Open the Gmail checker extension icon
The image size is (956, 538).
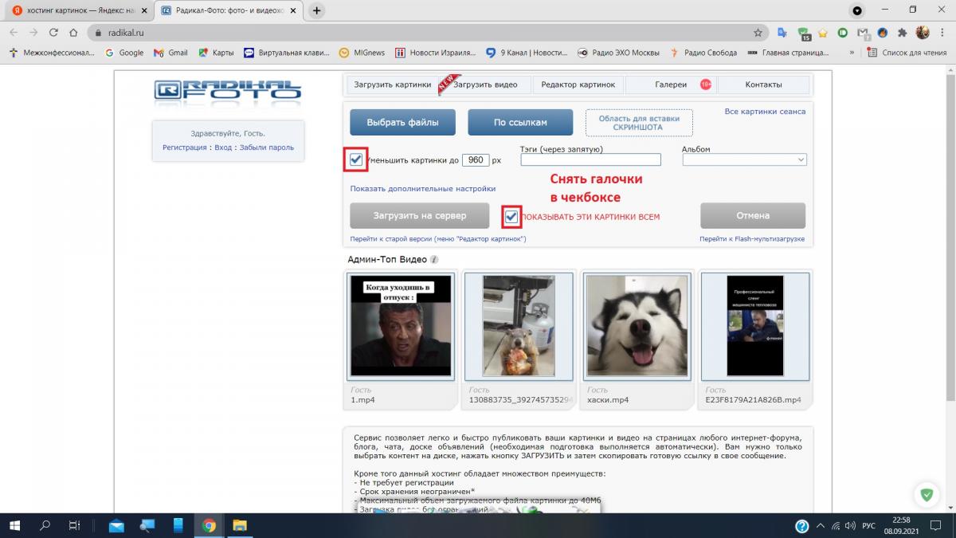863,33
